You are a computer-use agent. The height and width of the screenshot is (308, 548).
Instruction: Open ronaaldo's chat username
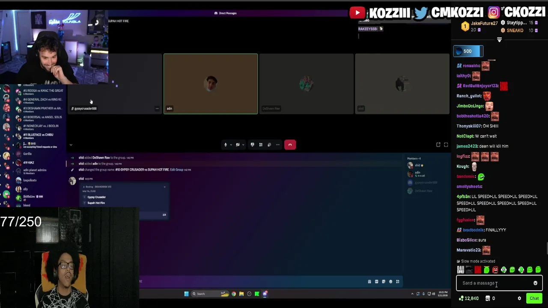pos(471,66)
